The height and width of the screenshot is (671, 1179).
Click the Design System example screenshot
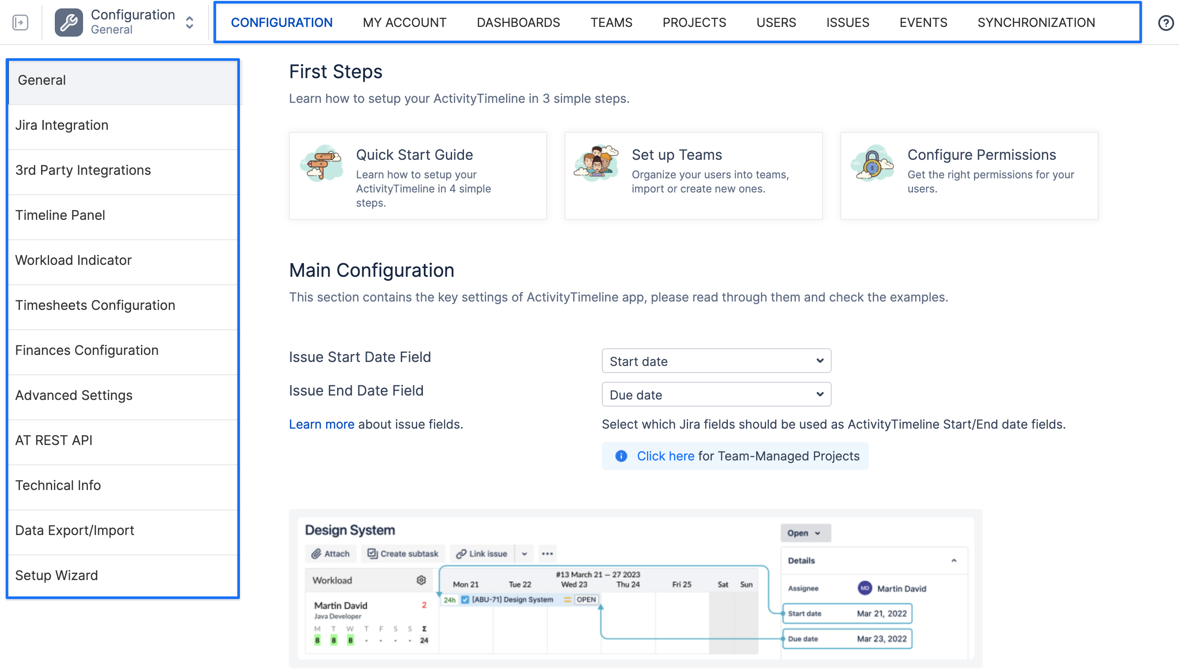coord(635,588)
